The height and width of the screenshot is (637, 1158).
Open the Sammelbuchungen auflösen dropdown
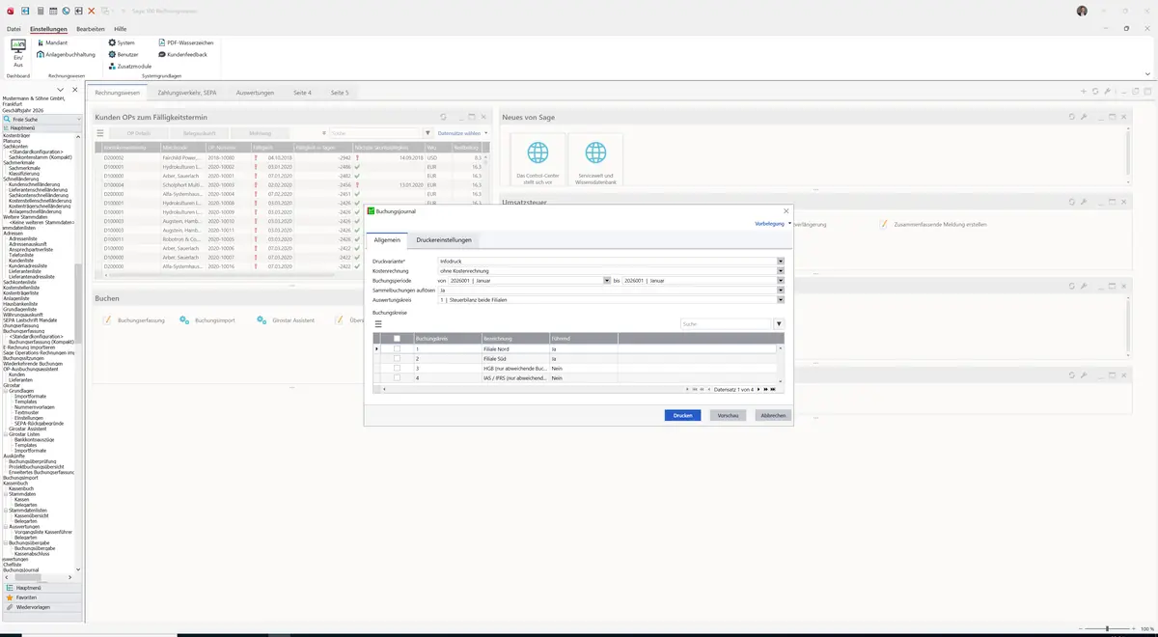(781, 291)
